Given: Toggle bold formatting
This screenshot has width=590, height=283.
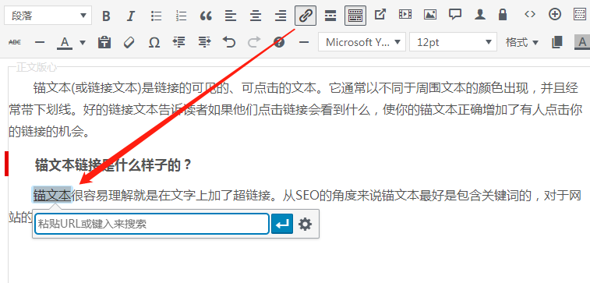Looking at the screenshot, I should 106,16.
